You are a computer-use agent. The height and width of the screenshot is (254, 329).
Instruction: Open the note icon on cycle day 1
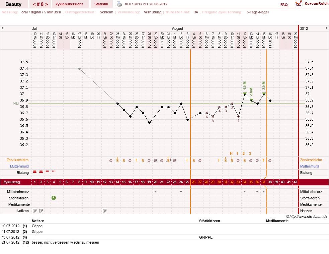(34, 210)
